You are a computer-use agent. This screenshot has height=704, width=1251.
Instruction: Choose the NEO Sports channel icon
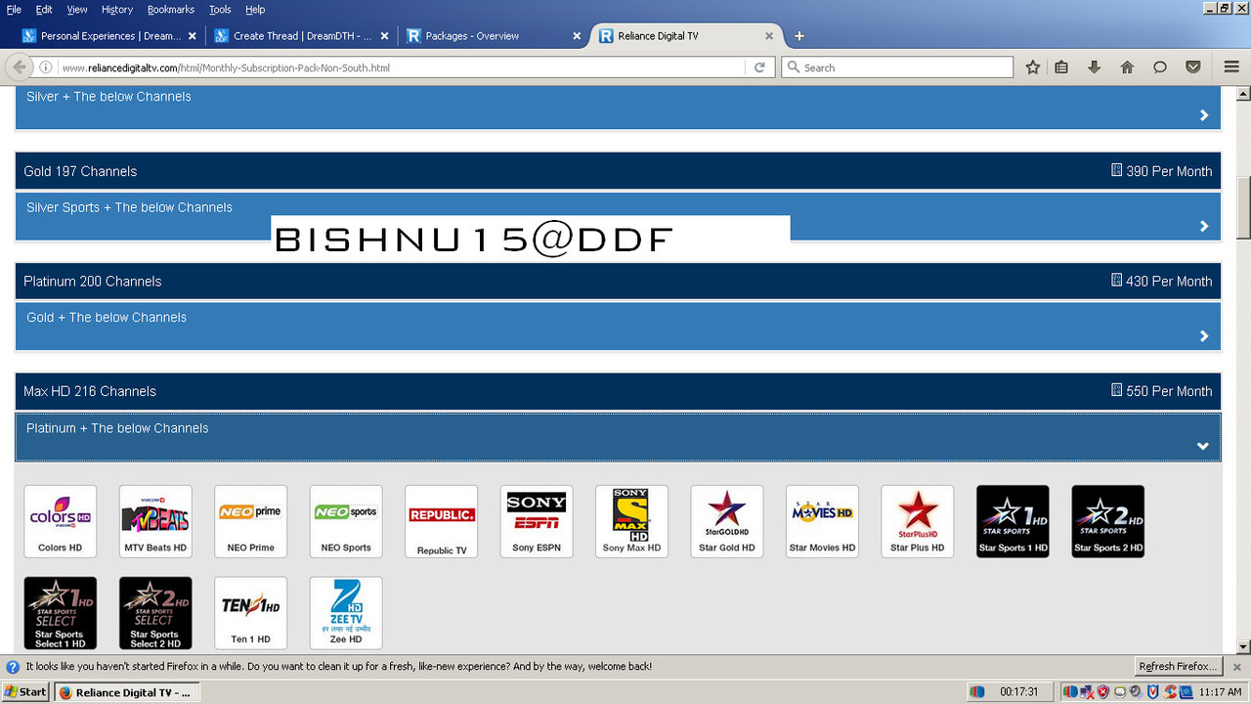tap(346, 521)
